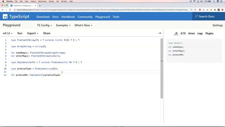Open Chrome profile avatar
Image resolution: width=225 pixels, height=127 pixels.
[x=219, y=10]
